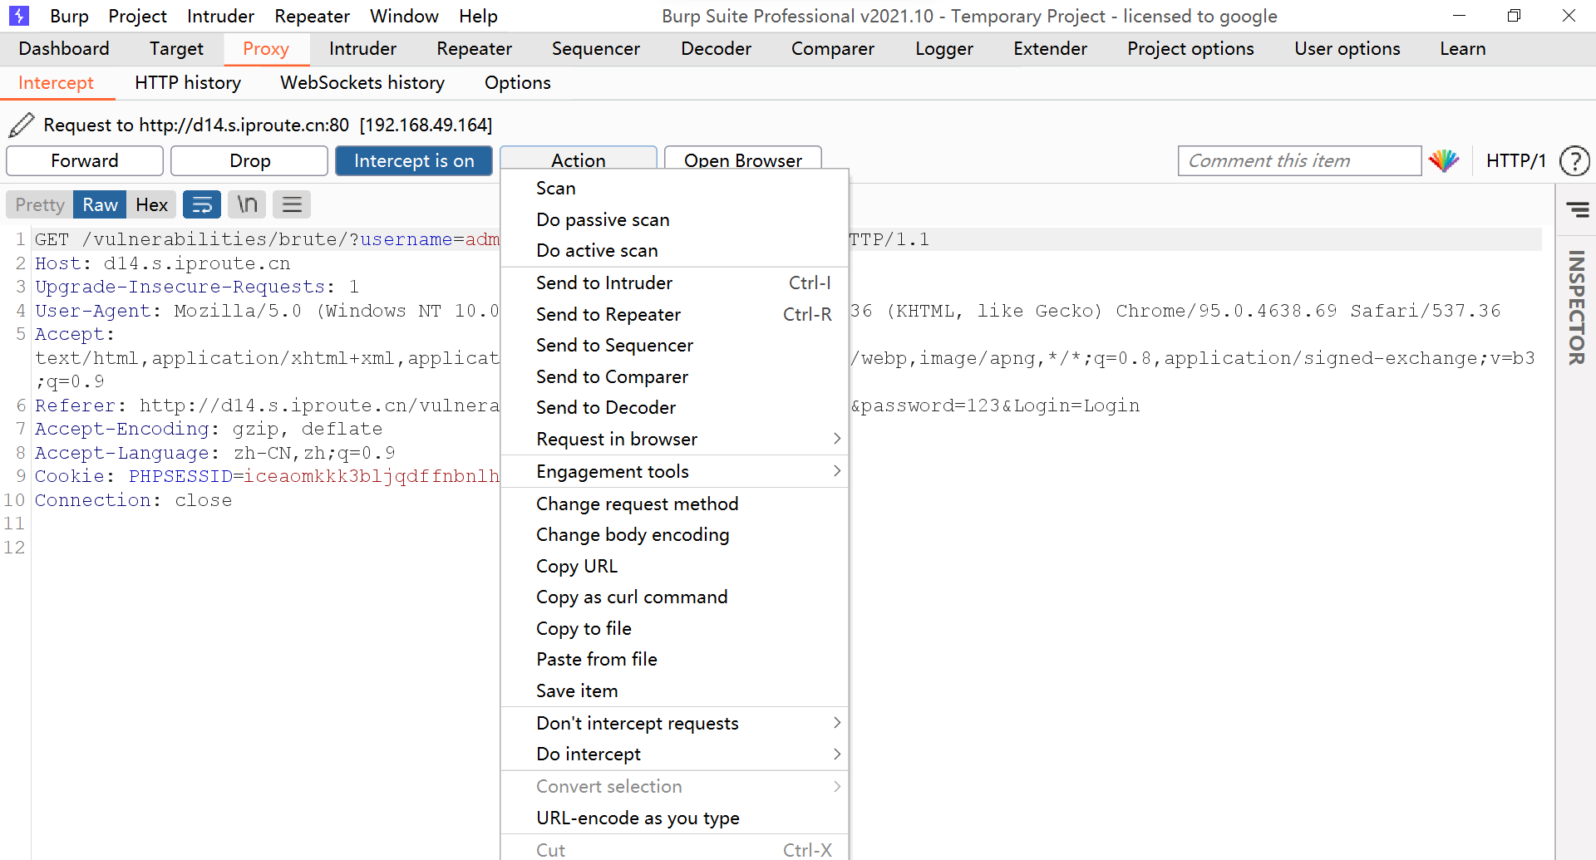Screen dimensions: 1596x860
Task: Open the editor hamburger options menu icon
Action: click(x=292, y=204)
